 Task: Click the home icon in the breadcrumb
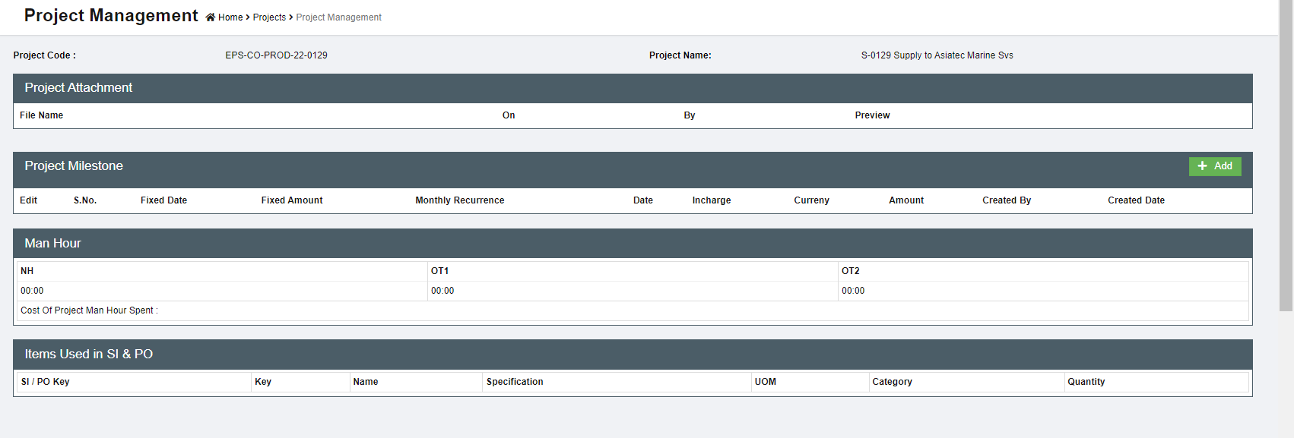pyautogui.click(x=211, y=17)
